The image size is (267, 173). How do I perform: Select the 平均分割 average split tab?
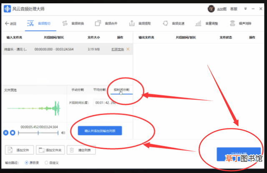pyautogui.click(x=99, y=90)
